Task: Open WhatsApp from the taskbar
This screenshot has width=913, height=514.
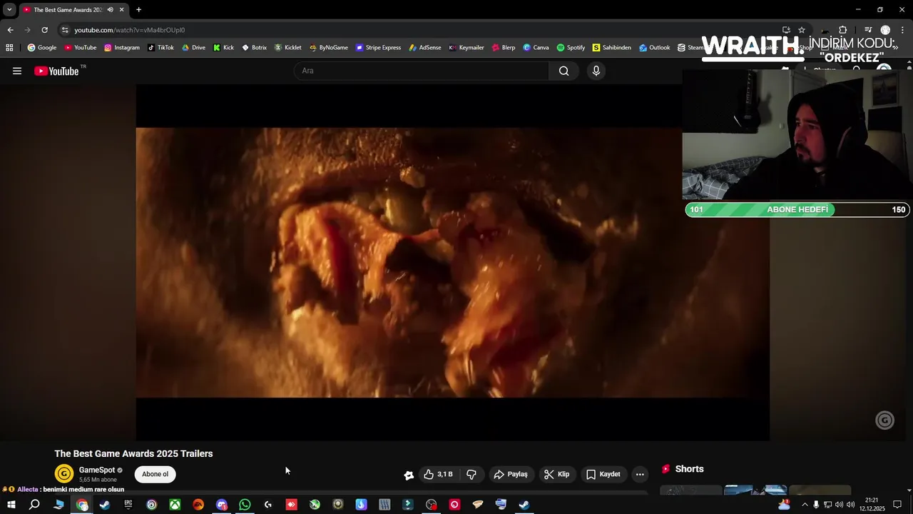Action: click(x=245, y=505)
